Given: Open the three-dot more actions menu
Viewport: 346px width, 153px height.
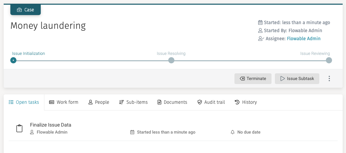Looking at the screenshot, I should pyautogui.click(x=329, y=79).
